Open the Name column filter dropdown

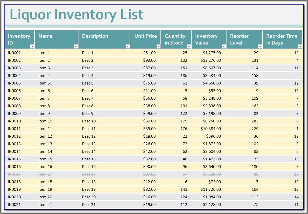[76, 47]
